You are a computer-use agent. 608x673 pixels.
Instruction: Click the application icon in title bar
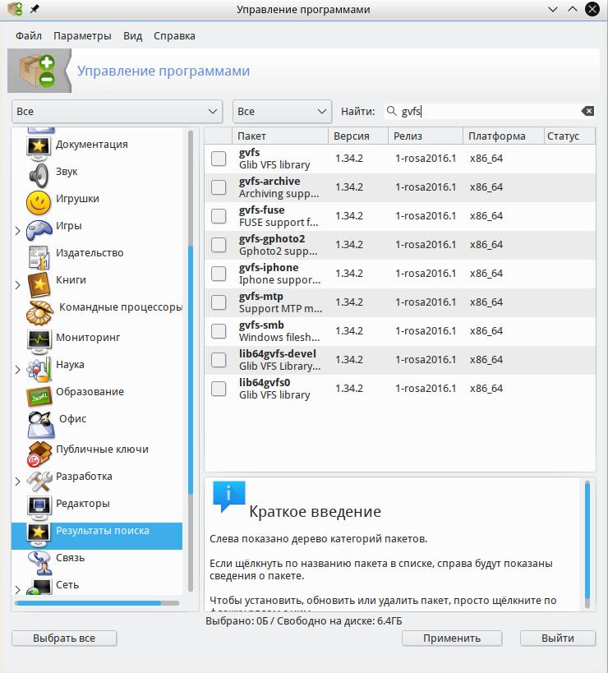pyautogui.click(x=15, y=9)
